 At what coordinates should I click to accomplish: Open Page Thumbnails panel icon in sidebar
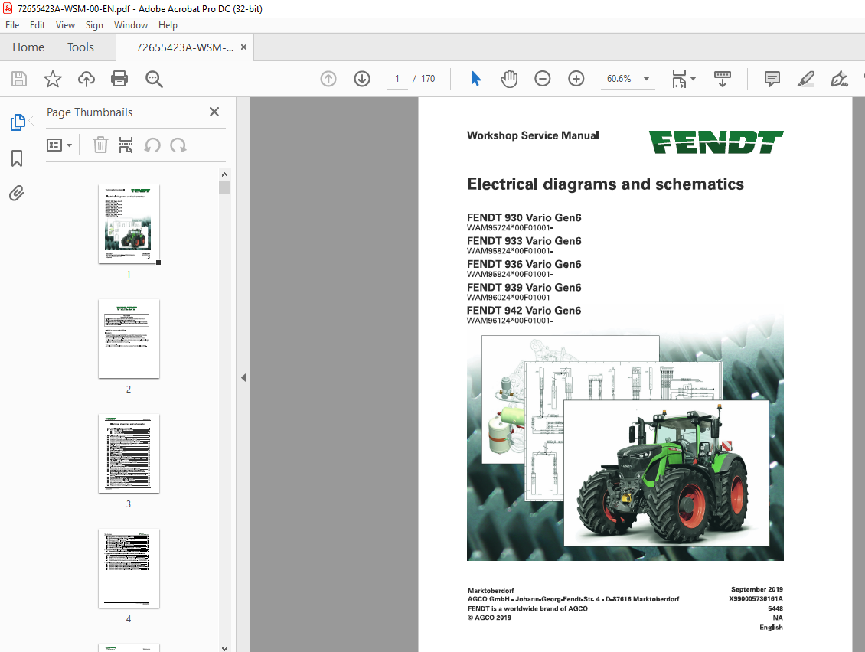point(17,122)
